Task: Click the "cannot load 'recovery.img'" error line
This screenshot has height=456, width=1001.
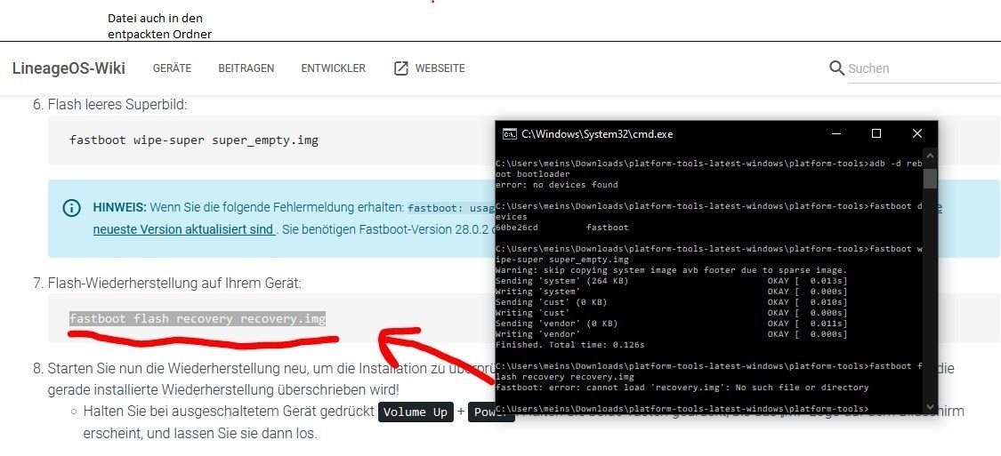Action: 682,388
